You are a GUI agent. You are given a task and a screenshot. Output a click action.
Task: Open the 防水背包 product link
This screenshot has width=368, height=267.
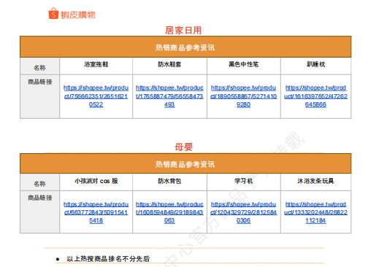click(x=169, y=212)
